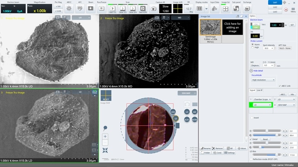Viewport: 298px width, 167px height.
Task: Select the High probe current radio button
Action: coord(252,47)
